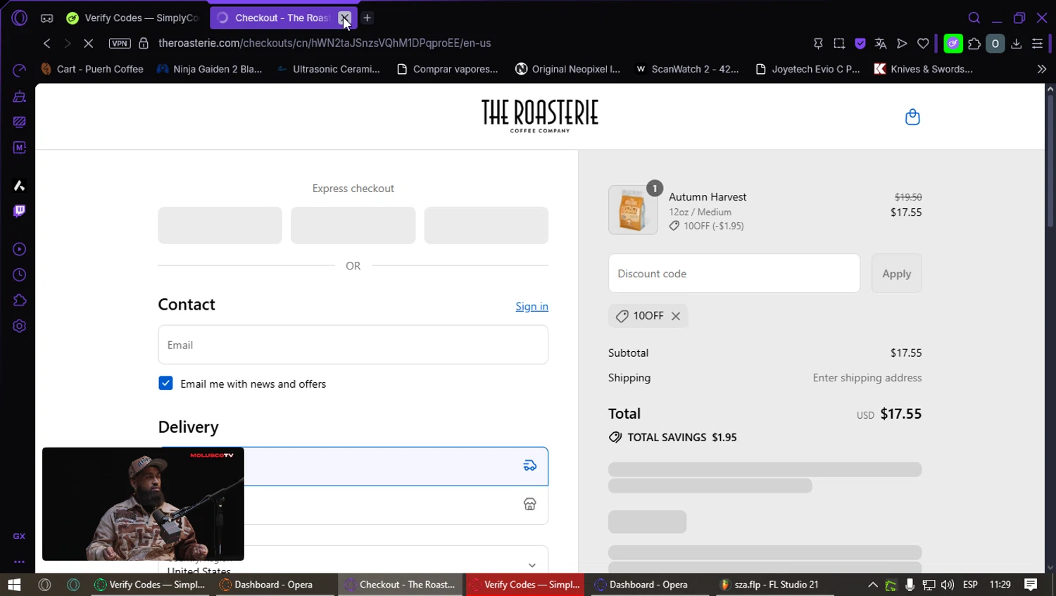1056x596 pixels.
Task: Open the extensions cube icon
Action: [974, 44]
